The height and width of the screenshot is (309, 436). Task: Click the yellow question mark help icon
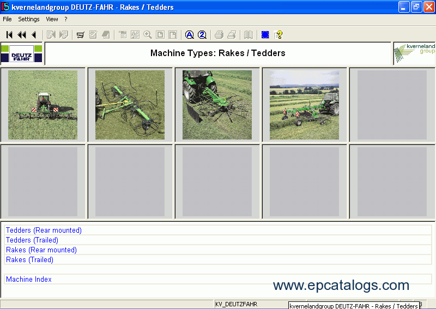pyautogui.click(x=278, y=35)
